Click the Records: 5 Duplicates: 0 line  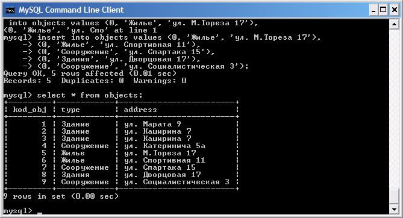(95, 81)
